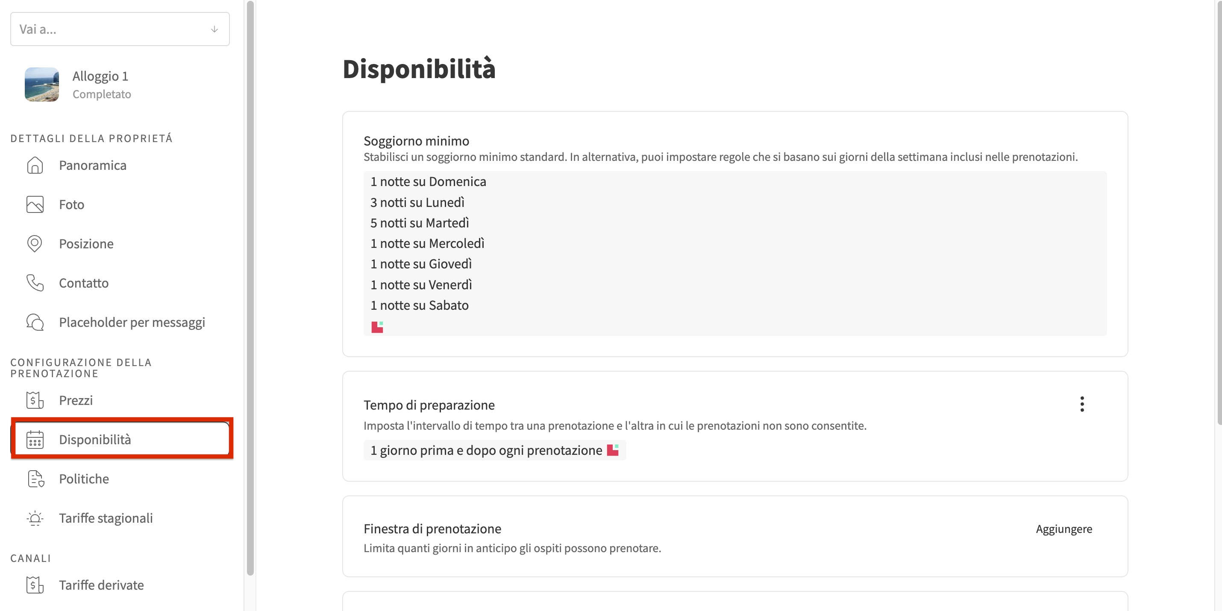Click the Disponibilità calendar icon in sidebar
Viewport: 1222px width, 611px height.
tap(35, 439)
